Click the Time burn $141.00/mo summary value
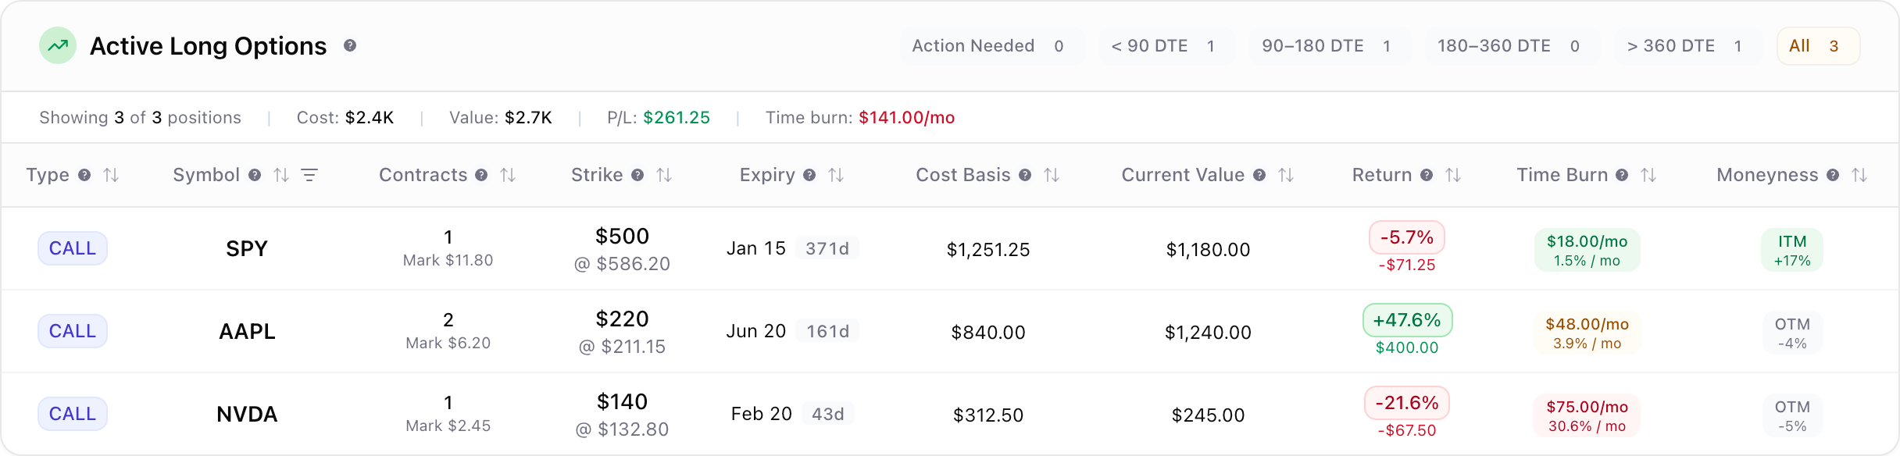Screen dimensions: 1900x456 (906, 118)
